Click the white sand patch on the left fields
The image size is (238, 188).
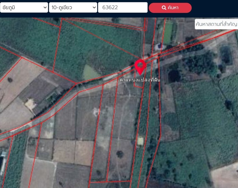pos(31,104)
